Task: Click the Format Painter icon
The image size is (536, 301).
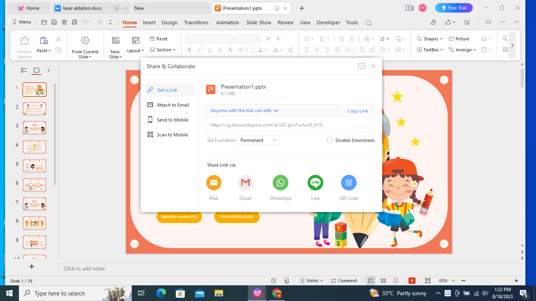Action: [x=24, y=45]
